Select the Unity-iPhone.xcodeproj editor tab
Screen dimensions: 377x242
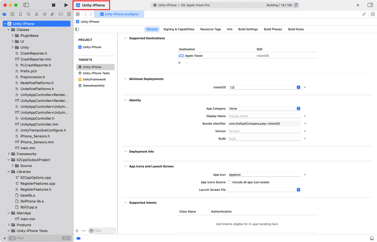point(119,14)
